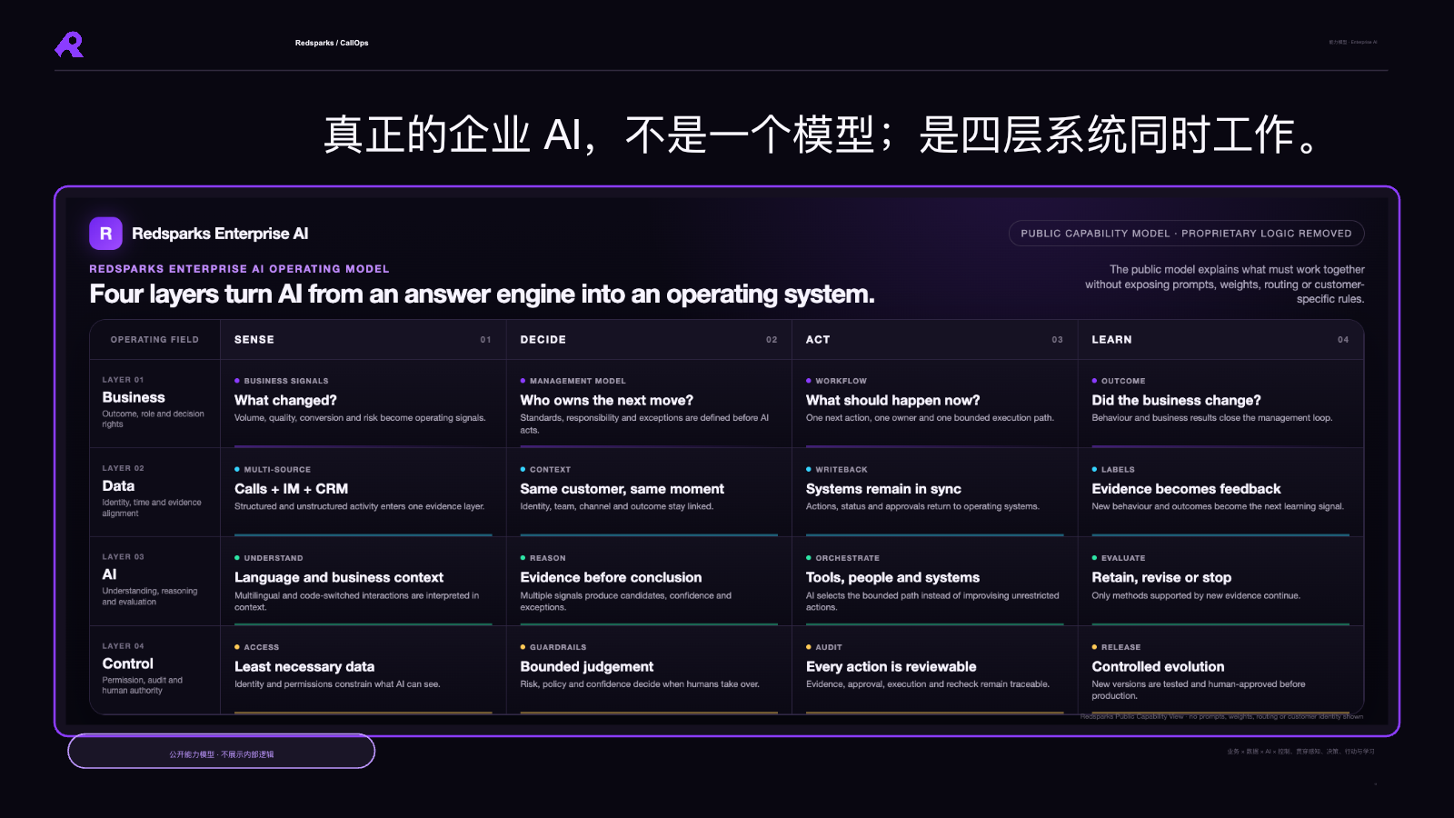The image size is (1454, 818).
Task: Click 'Permission, audit and human authority' description
Action: pyautogui.click(x=143, y=685)
